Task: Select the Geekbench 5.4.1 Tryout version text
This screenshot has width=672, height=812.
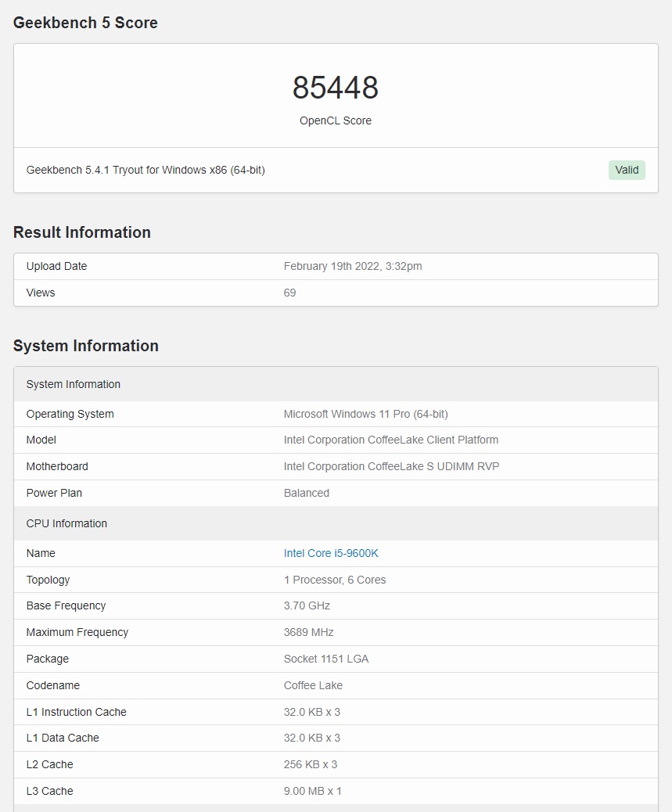Action: (146, 170)
